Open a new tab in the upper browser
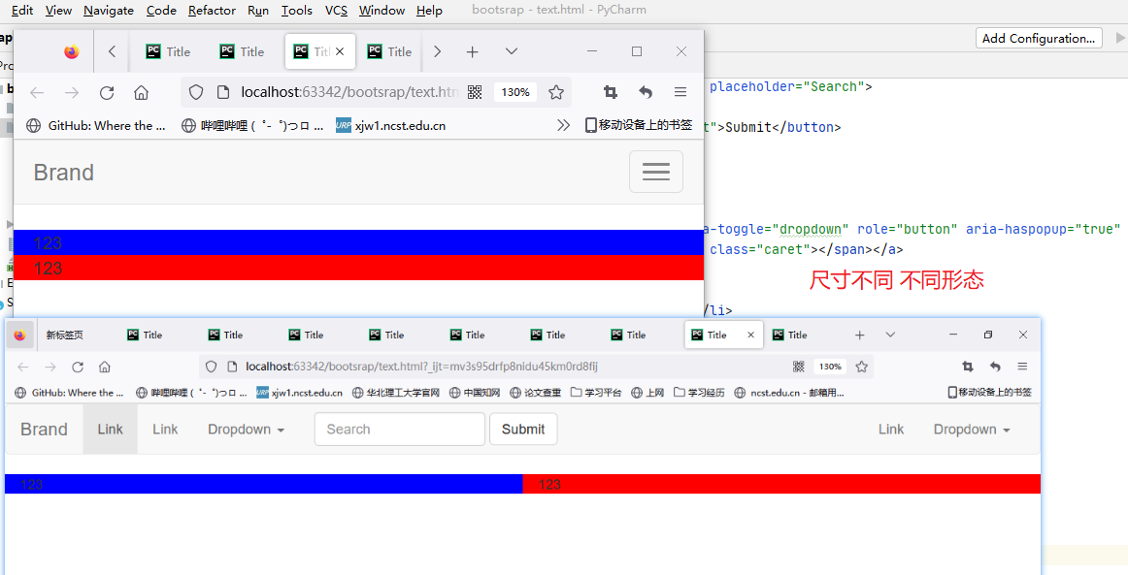 point(472,51)
